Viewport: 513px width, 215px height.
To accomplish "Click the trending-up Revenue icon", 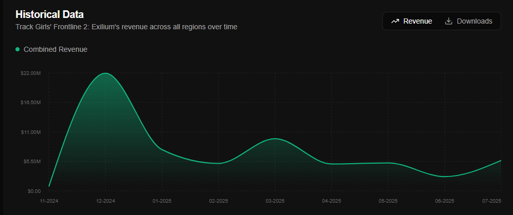I will click(x=395, y=21).
